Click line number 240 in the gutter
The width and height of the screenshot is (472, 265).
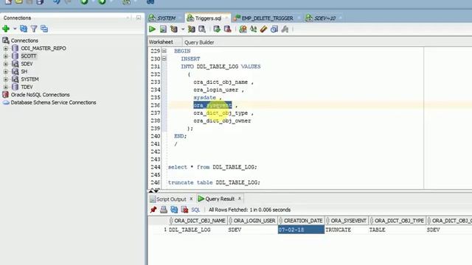[x=156, y=136]
